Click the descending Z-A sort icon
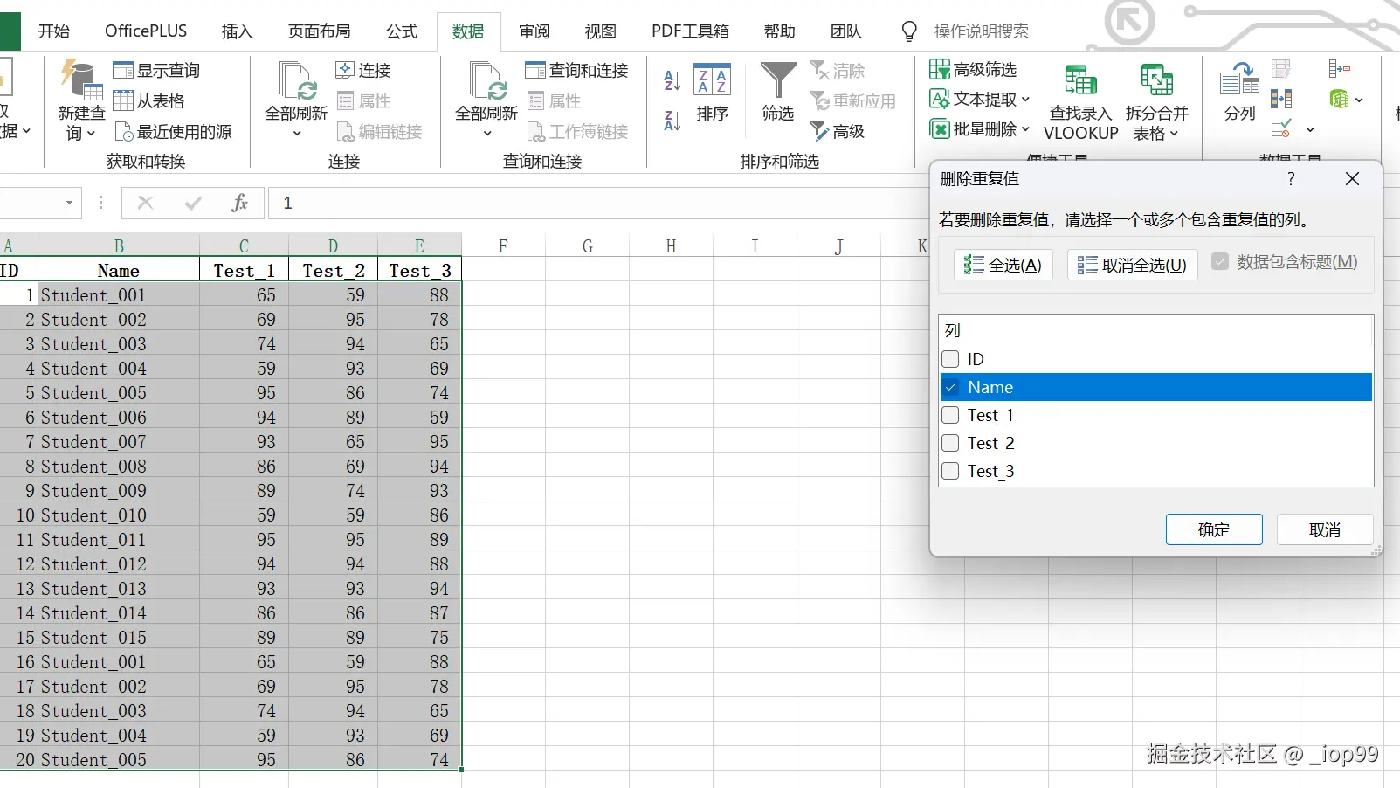Image resolution: width=1400 pixels, height=788 pixels. click(670, 121)
